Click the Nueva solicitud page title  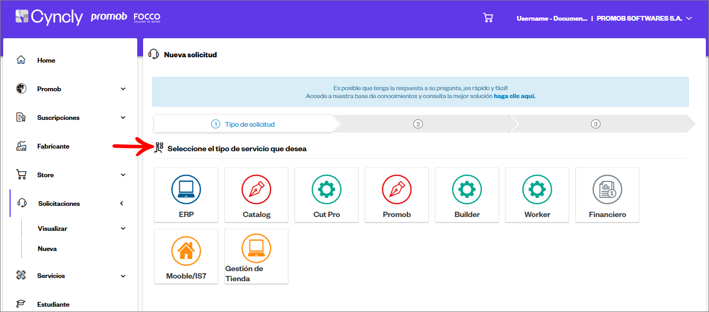[190, 55]
